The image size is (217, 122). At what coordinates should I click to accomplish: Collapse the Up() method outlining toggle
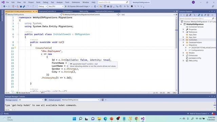pos(18,42)
